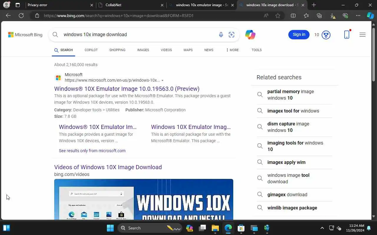Select related search imaging tools for windows 10

295,146
